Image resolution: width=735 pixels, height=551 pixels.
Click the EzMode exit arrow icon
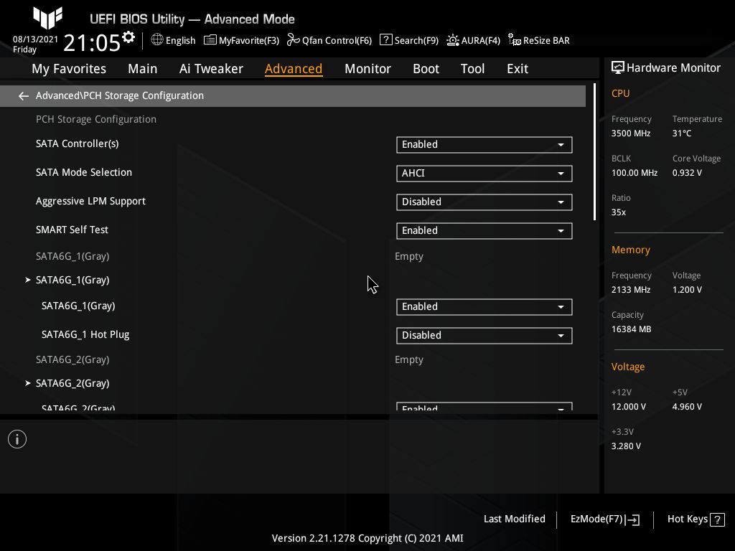click(x=632, y=519)
